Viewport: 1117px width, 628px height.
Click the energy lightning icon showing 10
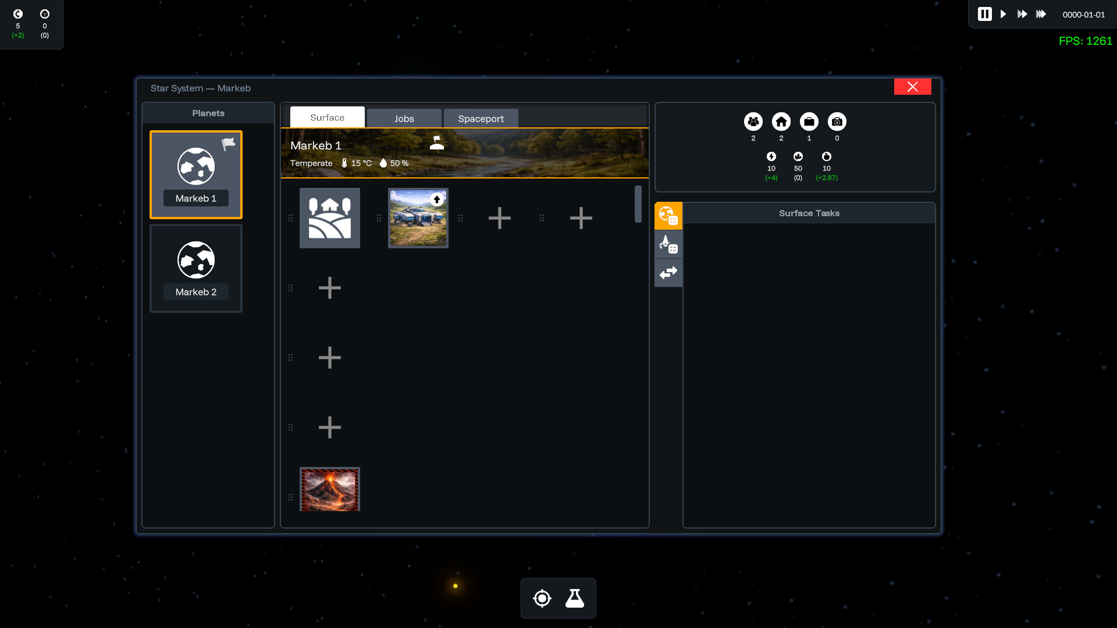click(771, 156)
